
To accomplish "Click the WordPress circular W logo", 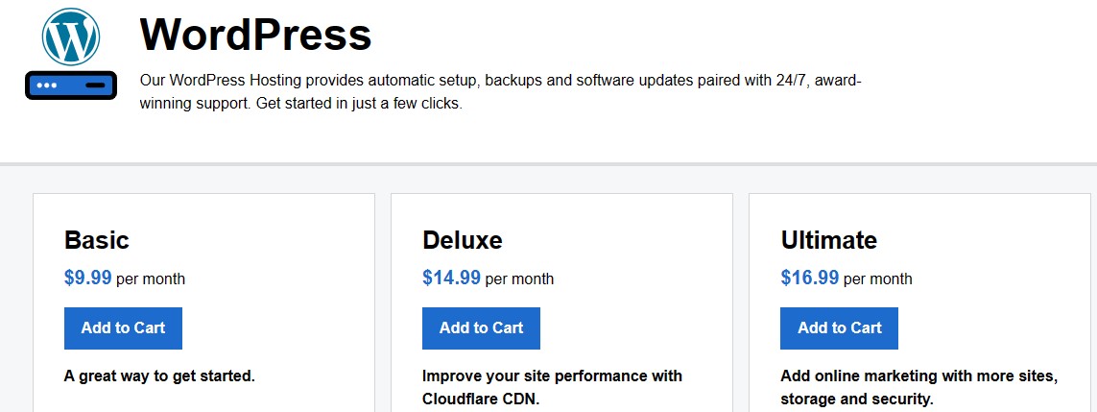I will 71,37.
